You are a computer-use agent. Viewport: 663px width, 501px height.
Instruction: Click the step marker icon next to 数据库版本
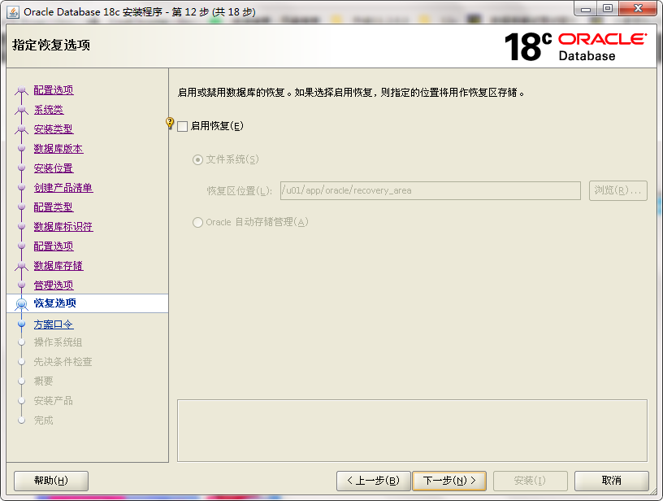pyautogui.click(x=22, y=149)
